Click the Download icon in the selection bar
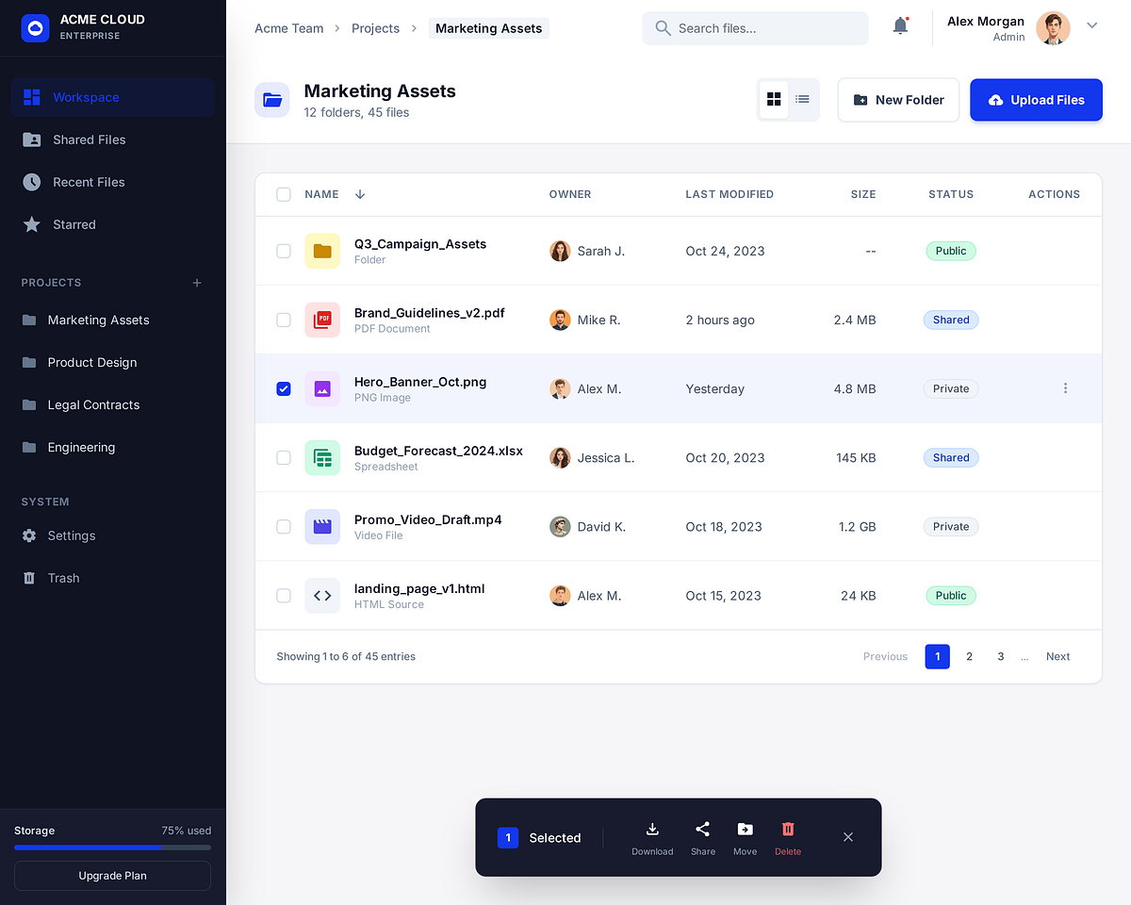The width and height of the screenshot is (1131, 905). (652, 831)
